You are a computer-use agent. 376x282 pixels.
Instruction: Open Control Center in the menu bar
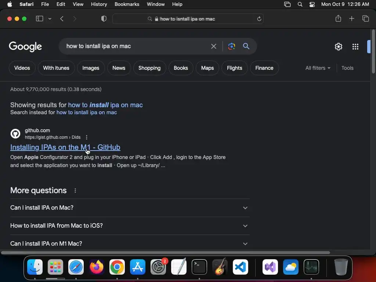(312, 4)
